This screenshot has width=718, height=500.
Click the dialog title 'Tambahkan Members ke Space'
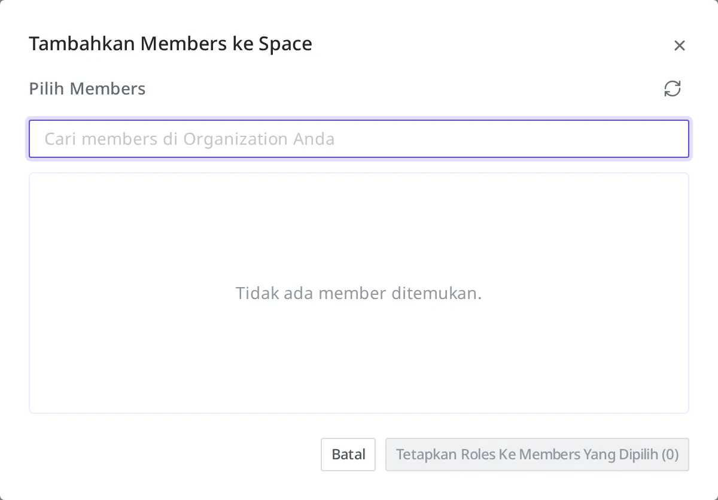[x=171, y=44]
